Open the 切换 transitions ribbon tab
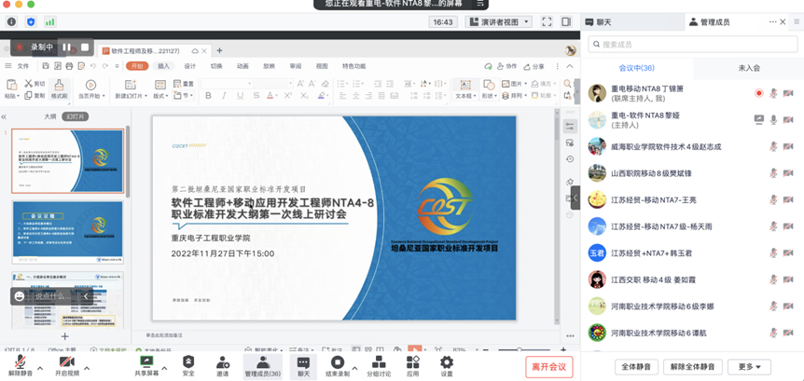This screenshot has height=381, width=804. pos(216,66)
